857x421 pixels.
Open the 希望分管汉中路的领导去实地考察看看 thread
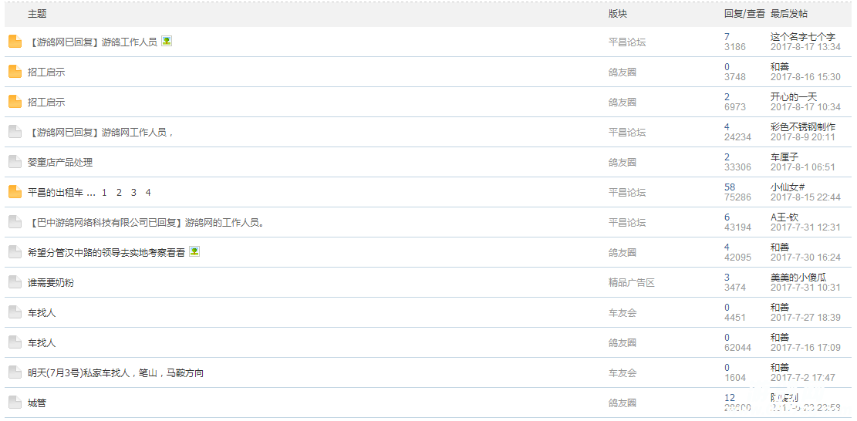[106, 253]
